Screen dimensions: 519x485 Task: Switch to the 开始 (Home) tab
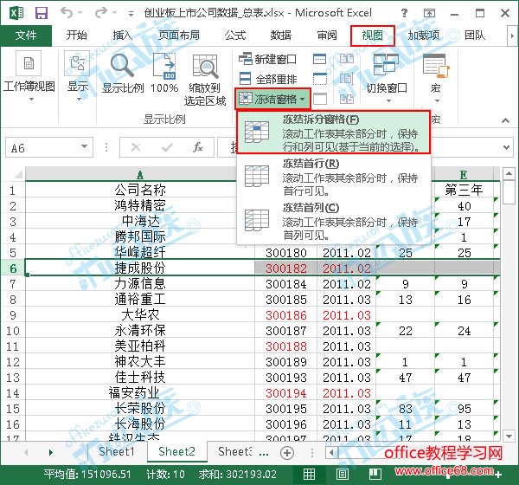point(76,36)
